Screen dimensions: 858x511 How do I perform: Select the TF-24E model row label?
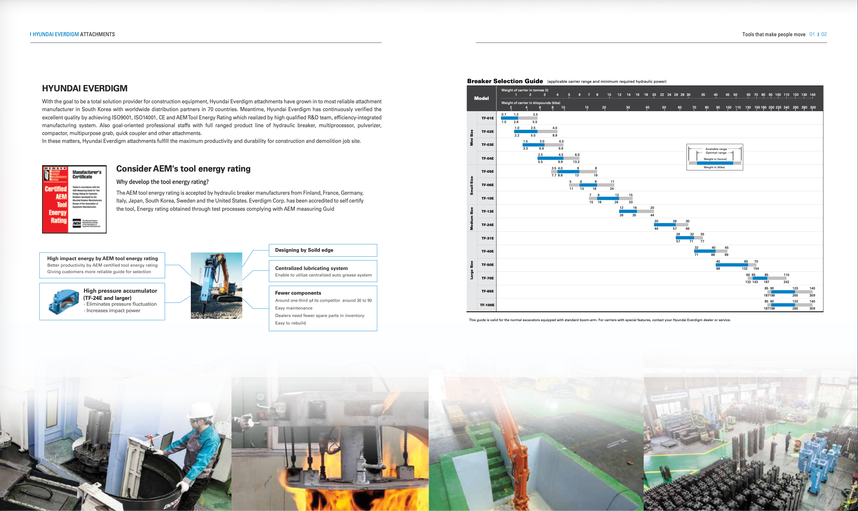point(488,225)
